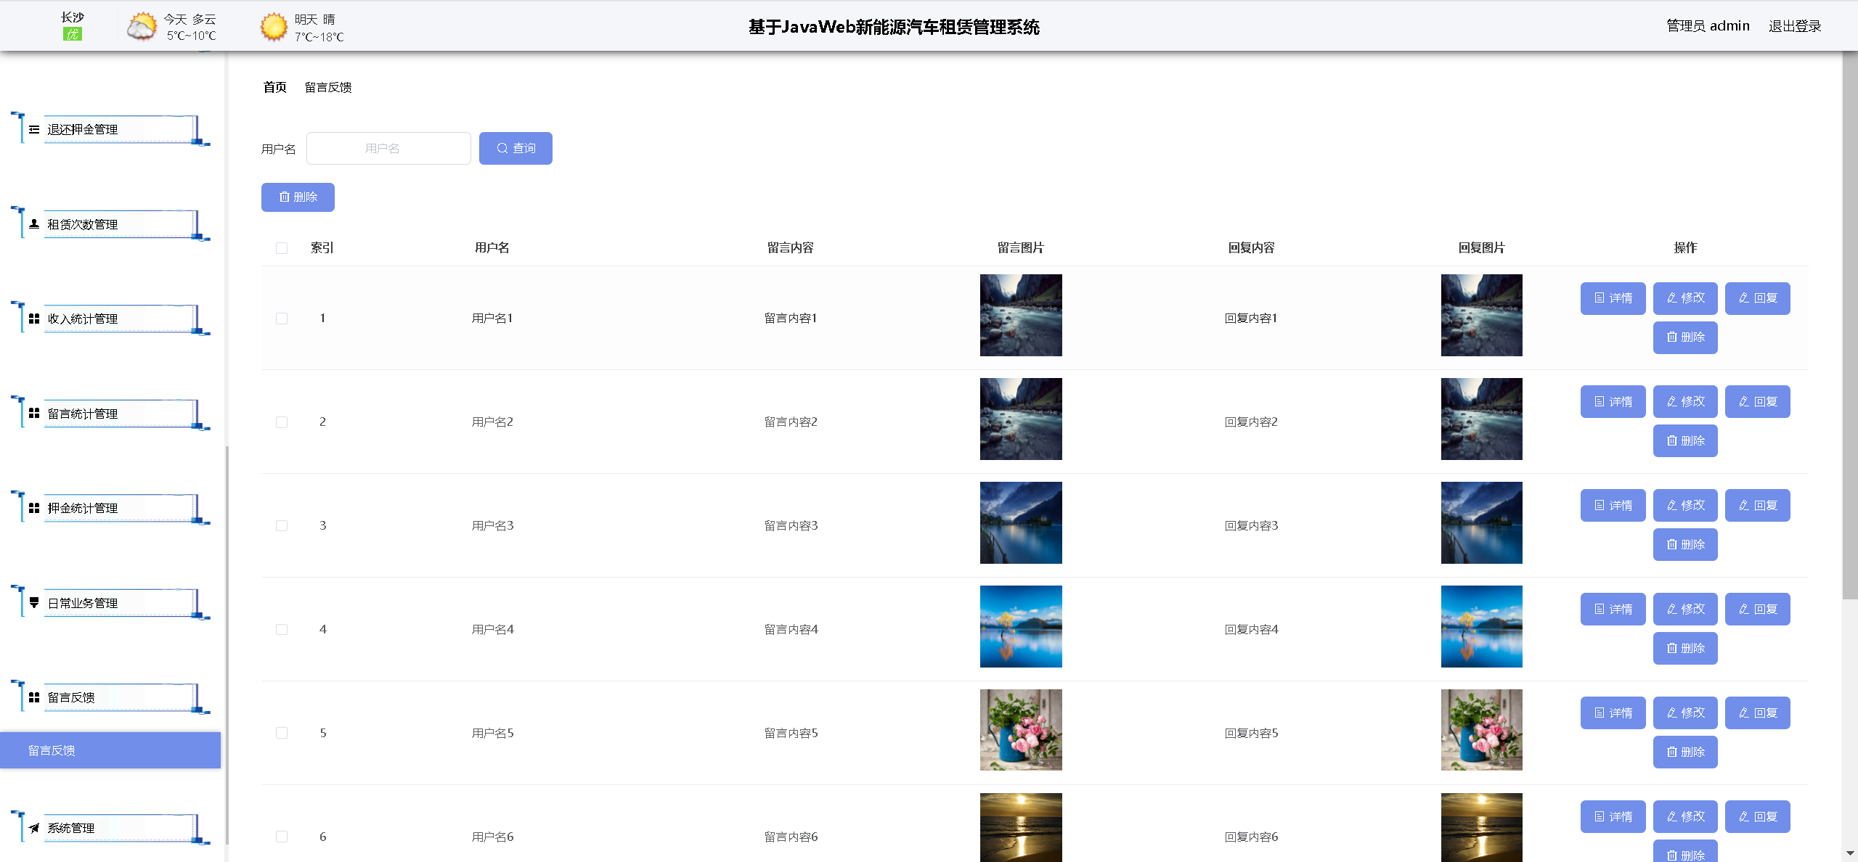Screen dimensions: 1858x862
Task: Click the 系统管理 paper plane icon in the sidebar
Action: [x=34, y=828]
